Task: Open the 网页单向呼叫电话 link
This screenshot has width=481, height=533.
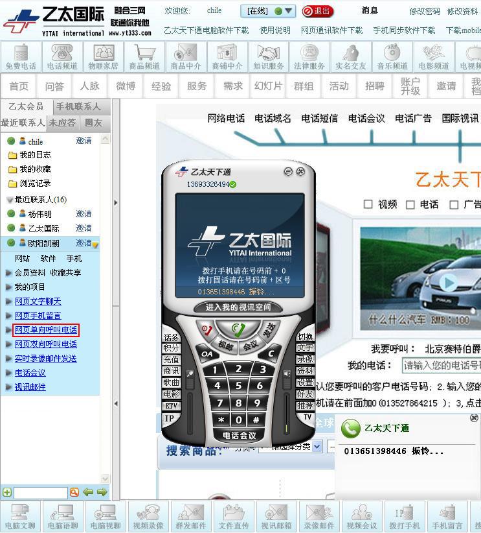Action: click(46, 330)
